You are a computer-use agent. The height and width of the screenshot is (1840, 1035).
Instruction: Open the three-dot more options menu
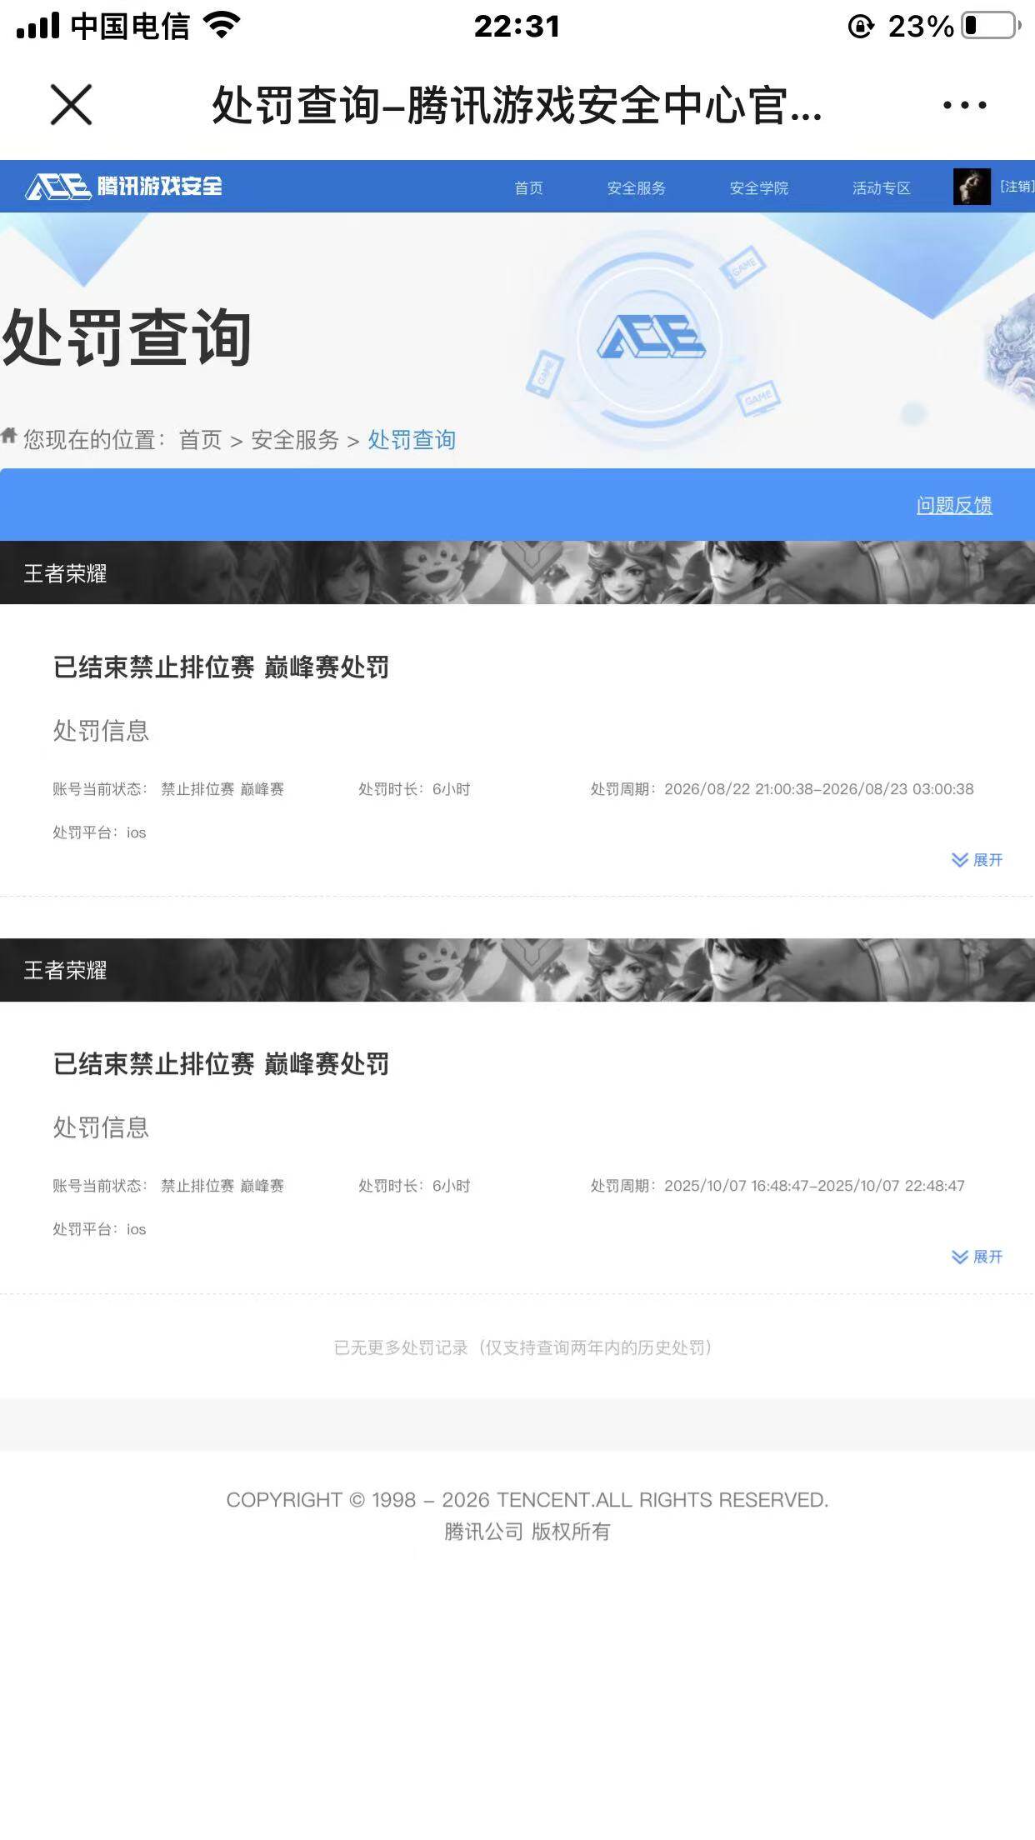coord(964,105)
